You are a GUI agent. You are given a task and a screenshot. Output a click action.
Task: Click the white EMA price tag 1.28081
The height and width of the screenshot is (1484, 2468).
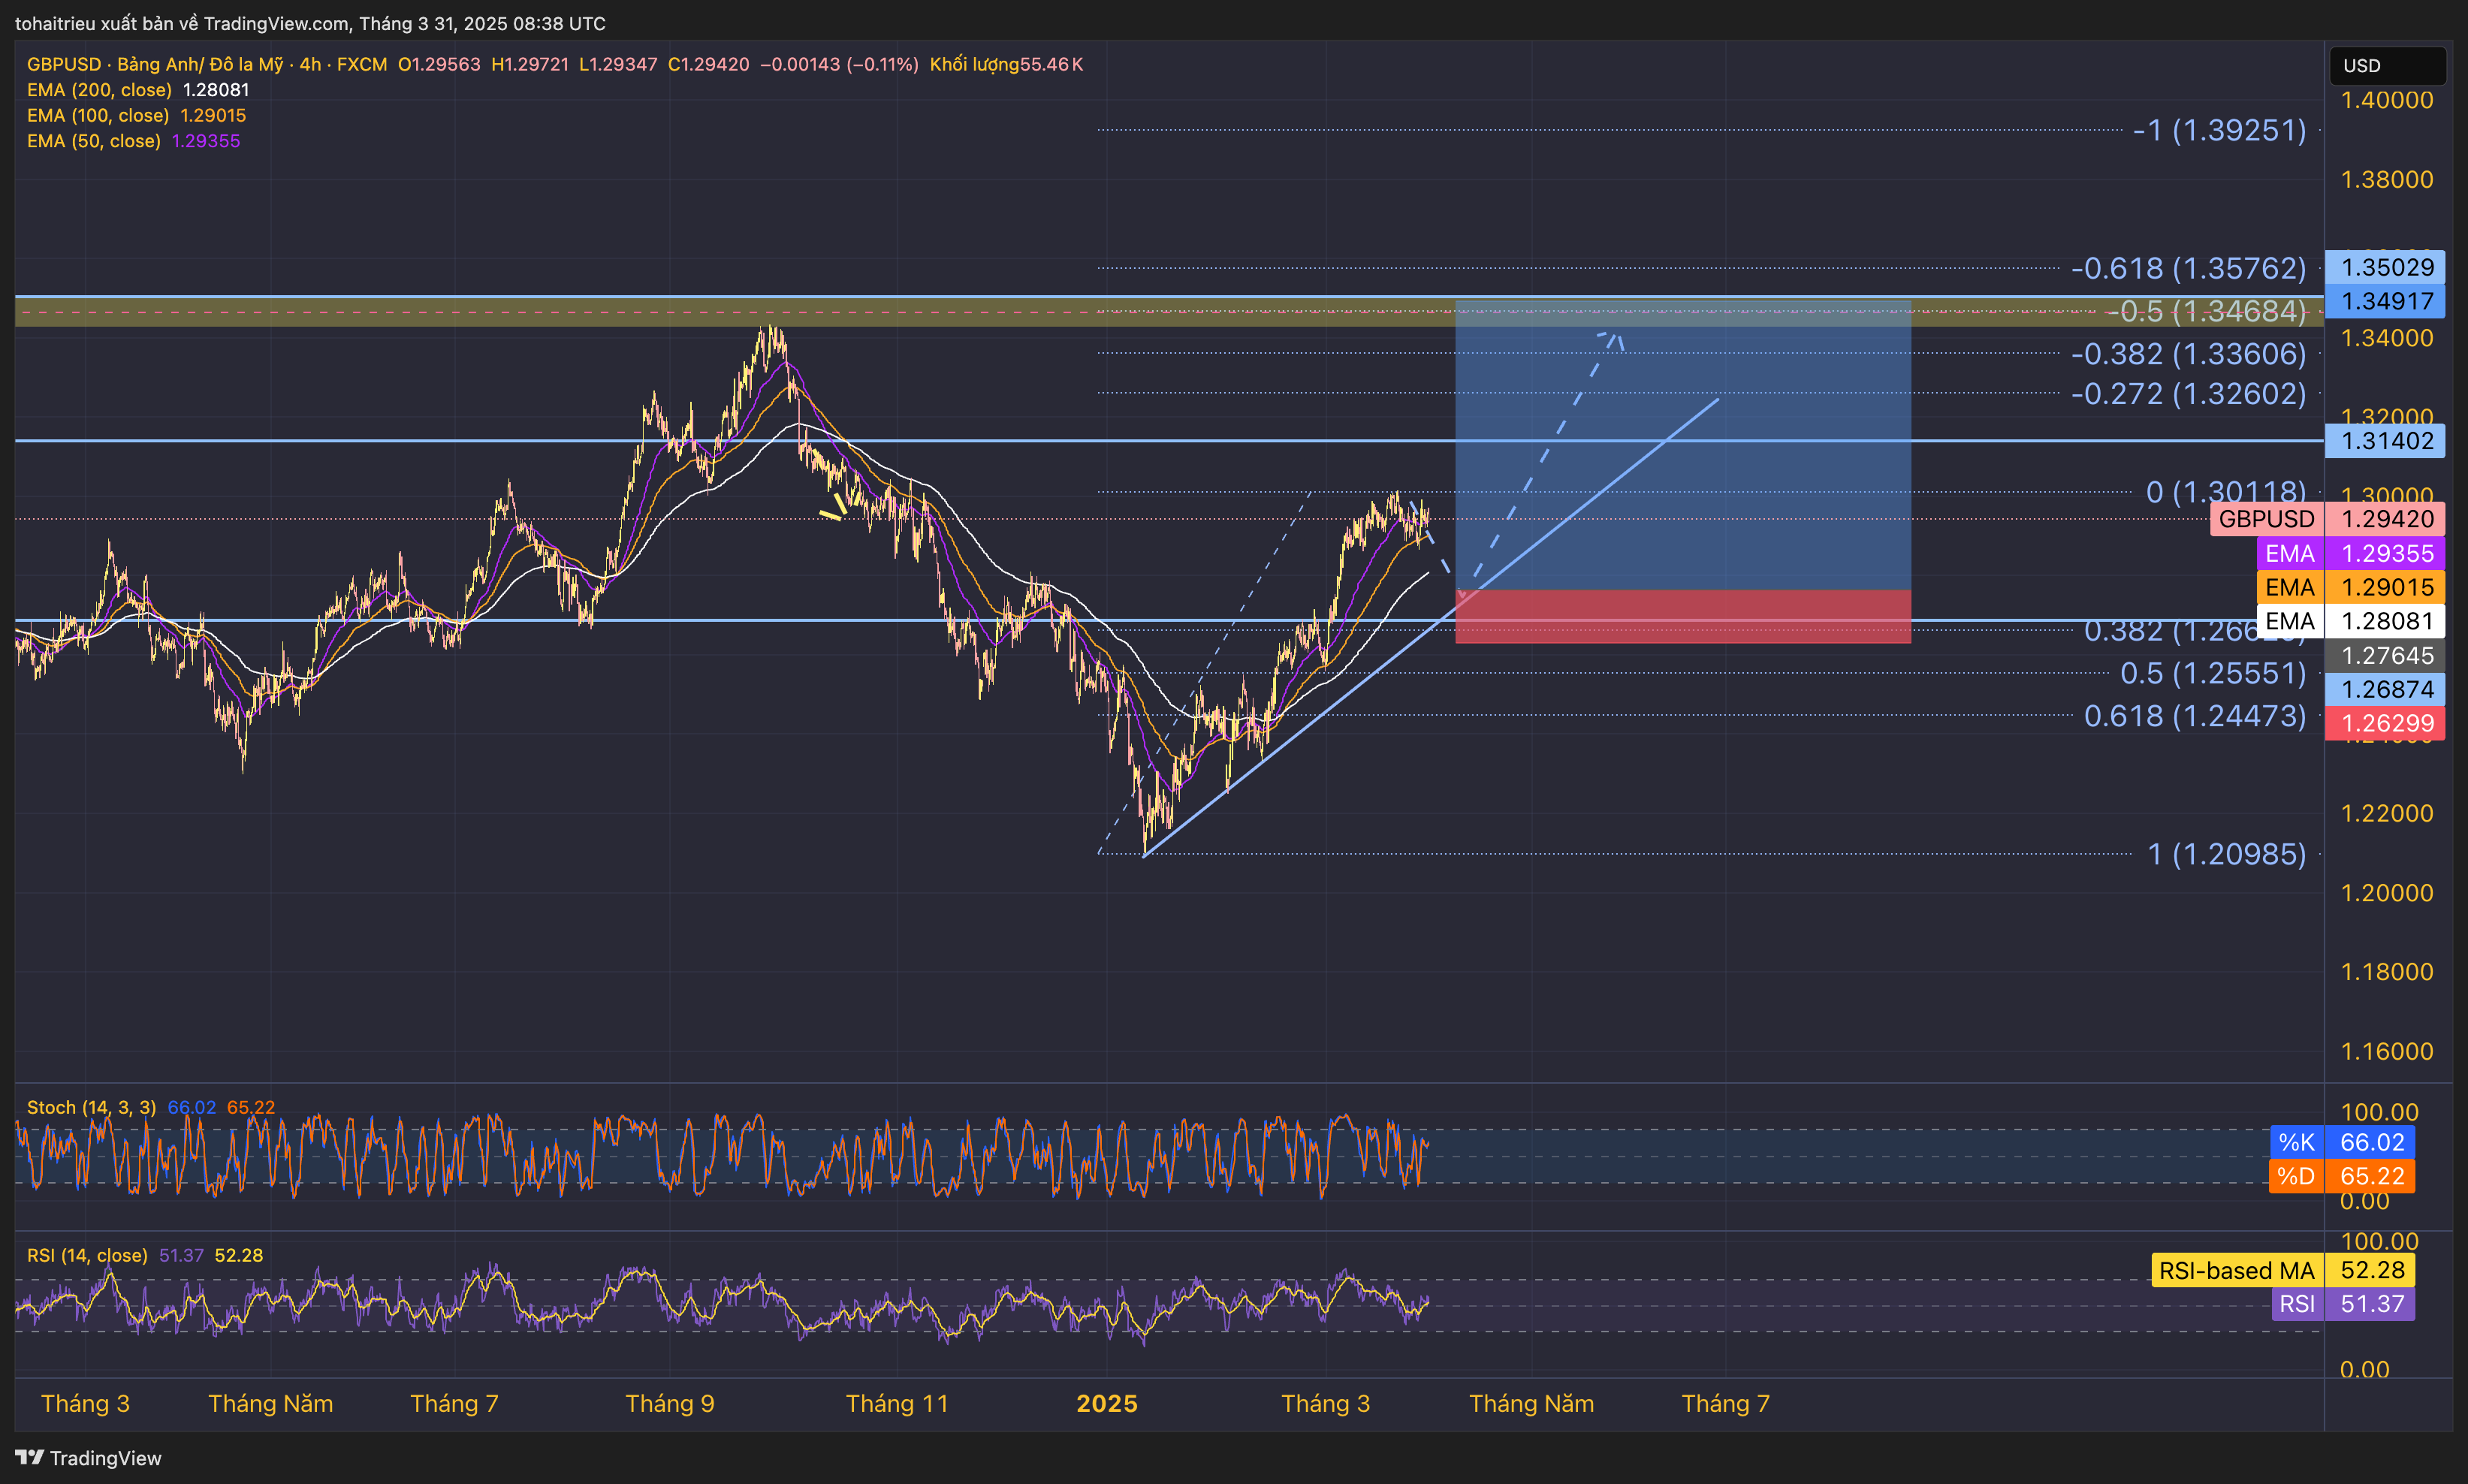pos(2351,621)
